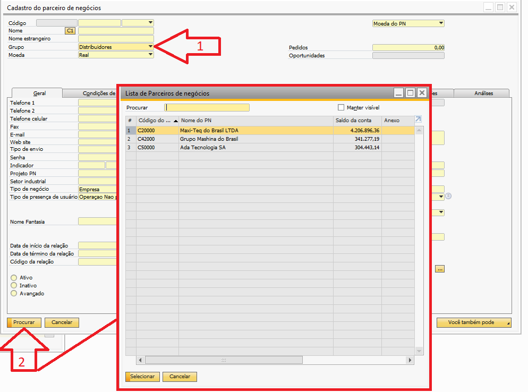Click Procurar button at bottom of main form
This screenshot has height=392, width=528.
point(24,322)
